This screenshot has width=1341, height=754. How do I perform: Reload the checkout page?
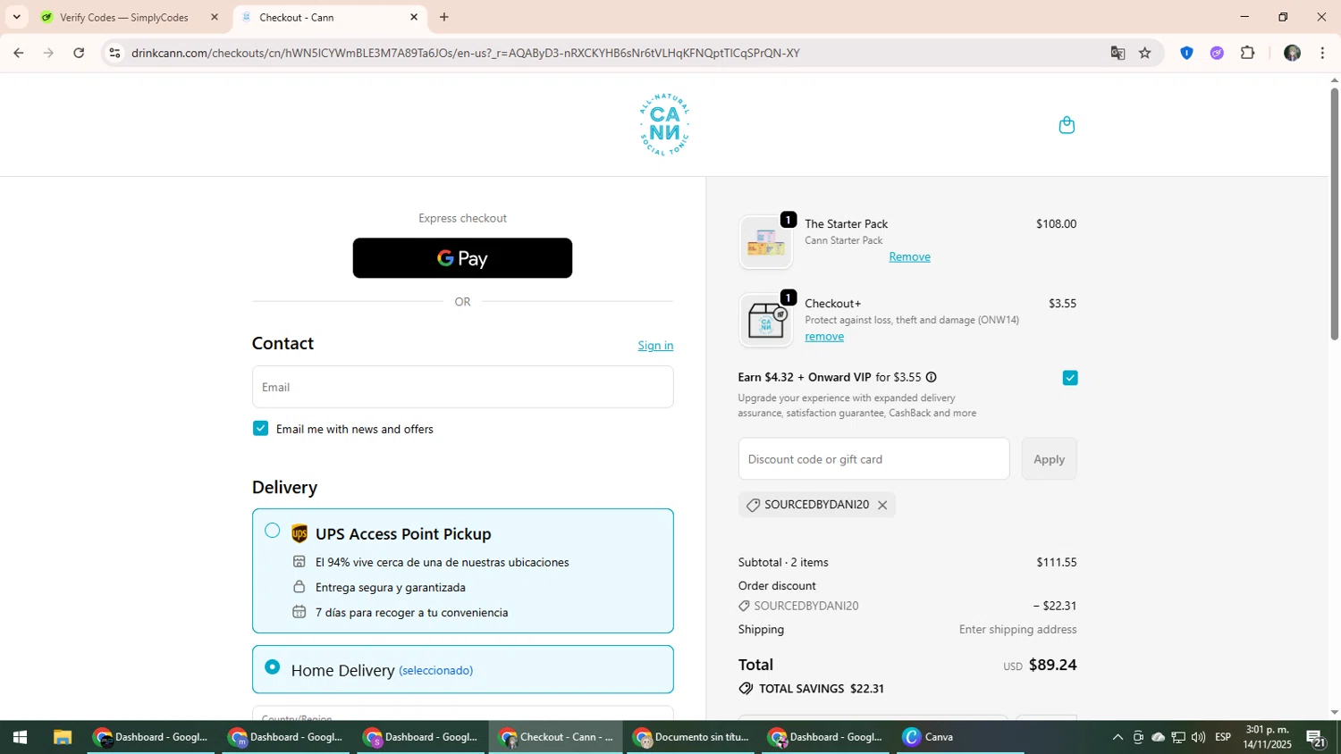pyautogui.click(x=79, y=53)
